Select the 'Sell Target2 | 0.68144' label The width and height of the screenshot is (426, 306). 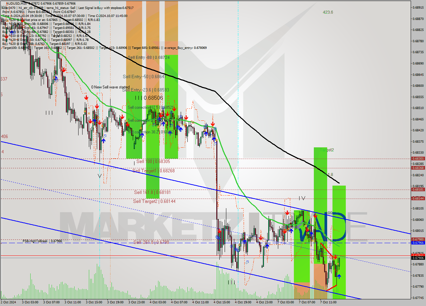click(154, 201)
